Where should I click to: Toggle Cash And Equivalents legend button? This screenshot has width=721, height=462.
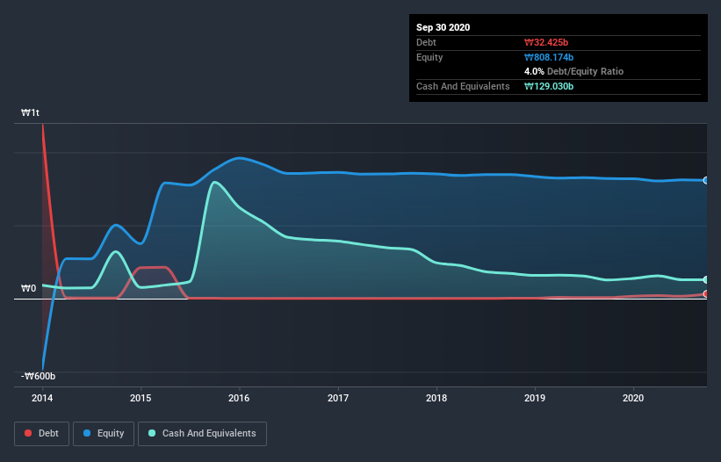click(202, 434)
